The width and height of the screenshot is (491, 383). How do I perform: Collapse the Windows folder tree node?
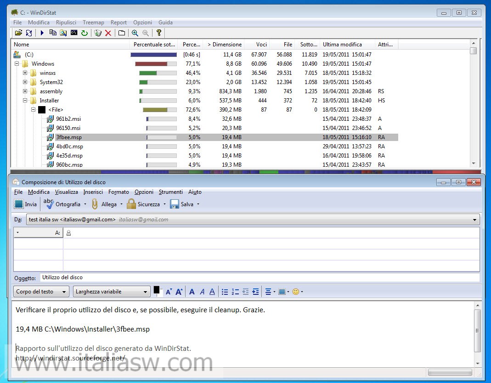pos(17,63)
